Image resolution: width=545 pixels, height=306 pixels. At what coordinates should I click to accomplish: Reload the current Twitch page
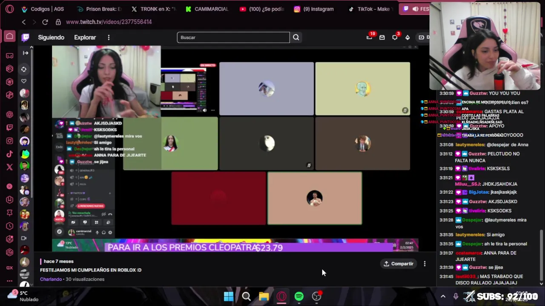point(45,22)
